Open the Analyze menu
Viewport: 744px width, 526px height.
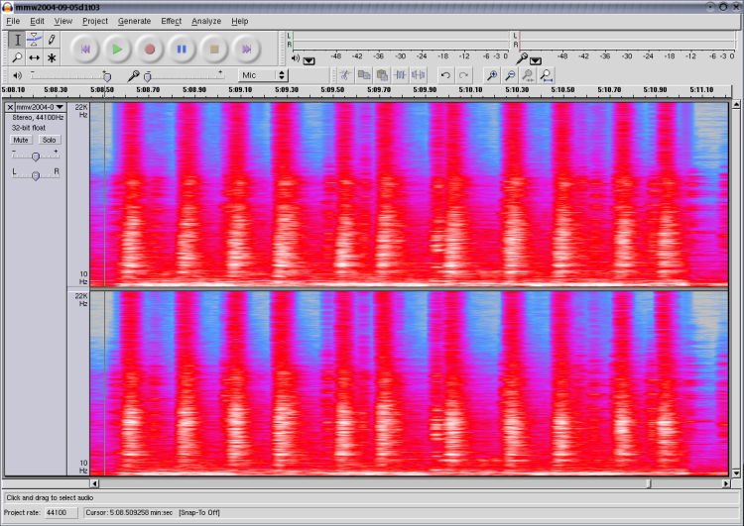tap(206, 21)
